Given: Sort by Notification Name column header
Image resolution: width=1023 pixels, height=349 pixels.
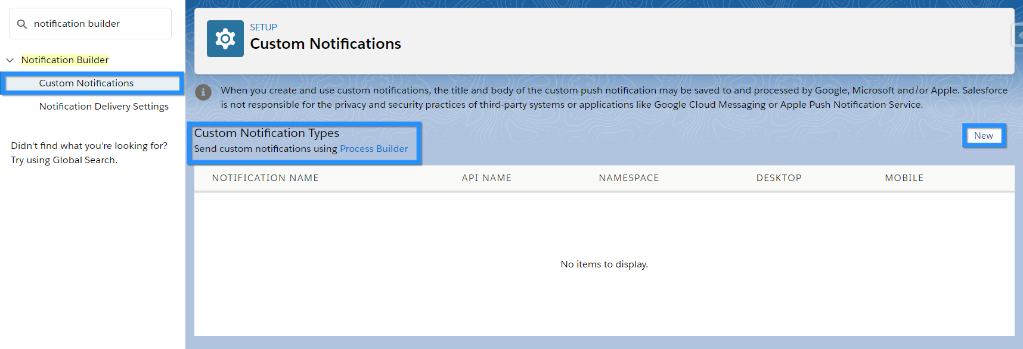Looking at the screenshot, I should 265,178.
